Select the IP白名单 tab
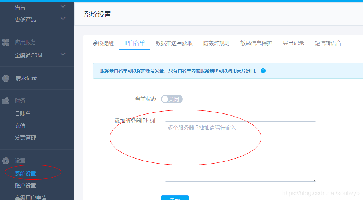 click(x=135, y=43)
